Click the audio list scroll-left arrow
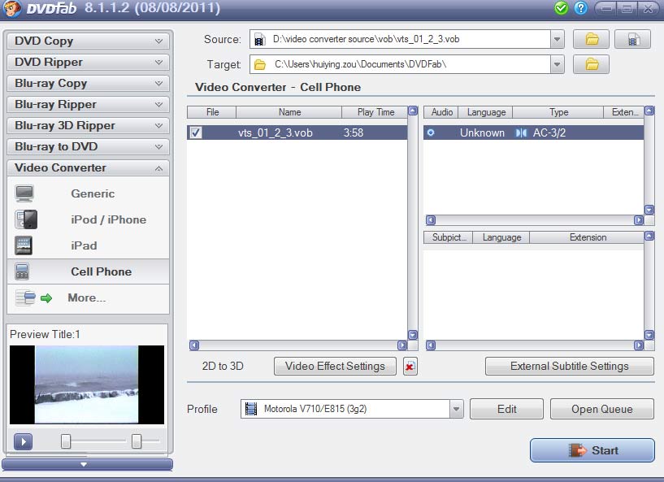Viewport: 664px width, 482px height. [431, 220]
